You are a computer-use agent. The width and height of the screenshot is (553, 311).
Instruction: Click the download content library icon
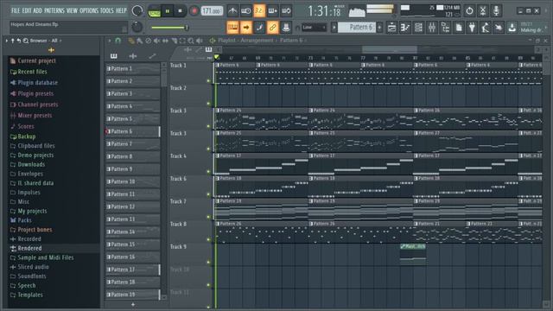(x=512, y=27)
